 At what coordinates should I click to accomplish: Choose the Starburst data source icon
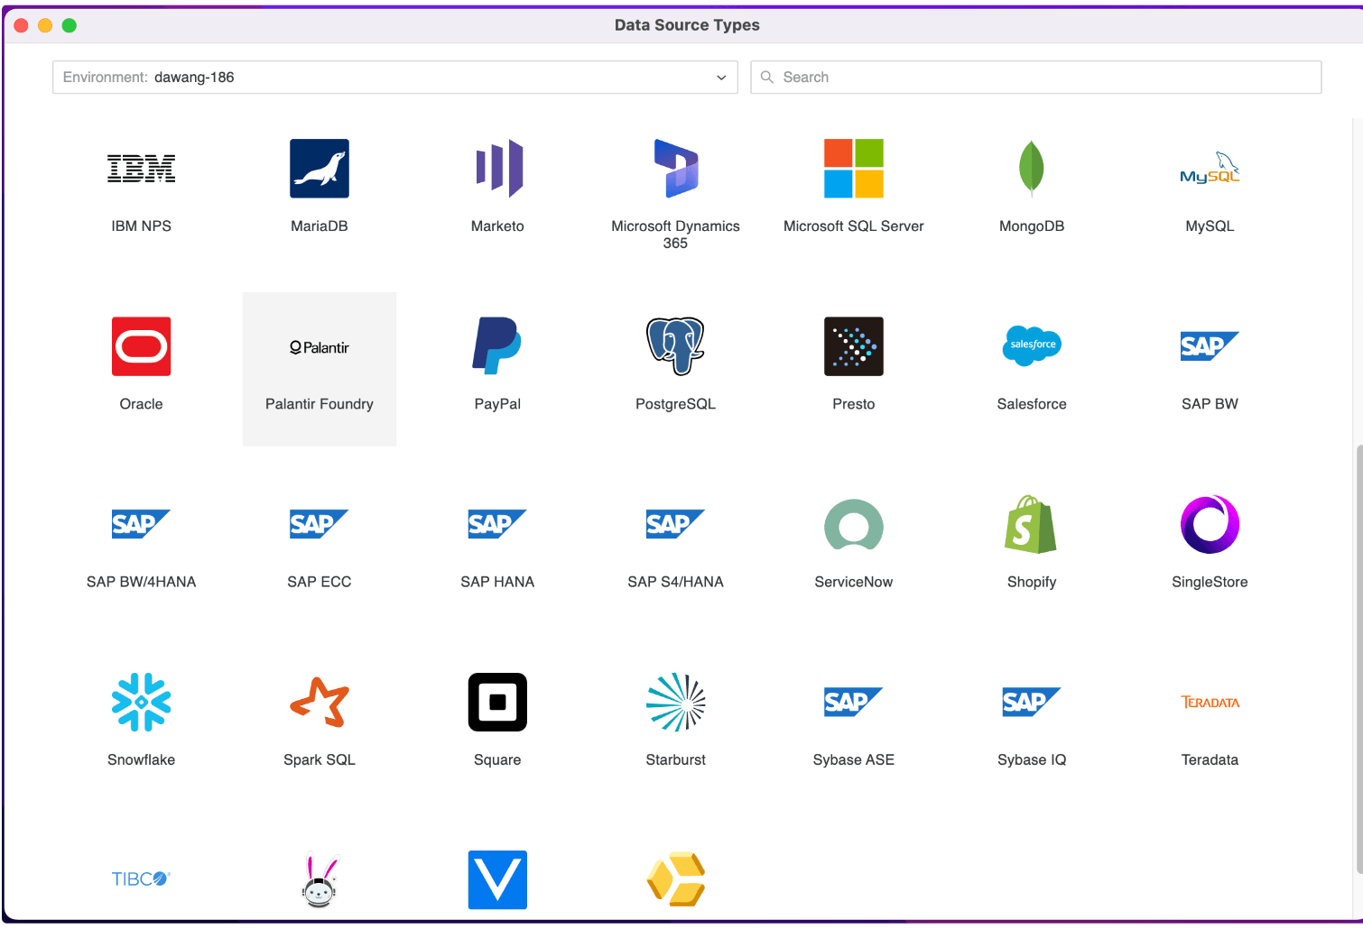pos(675,702)
